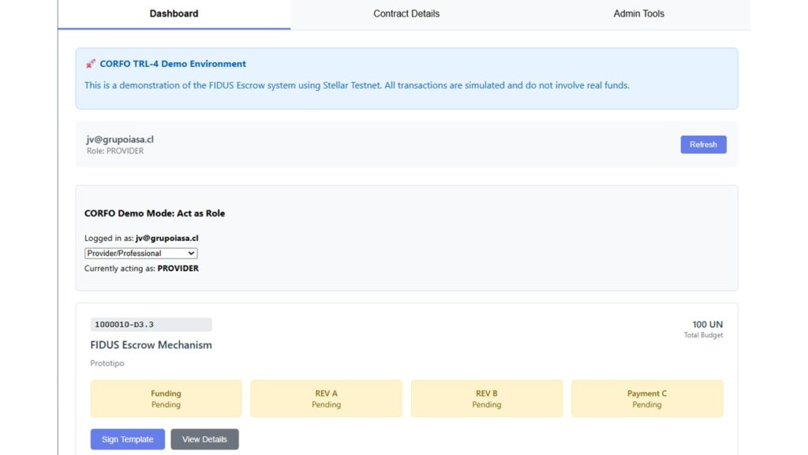Screen dimensions: 808x455
Task: Select the REV A Pending stage card
Action: [x=326, y=399]
